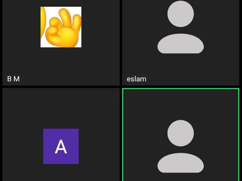Select the white letter A in avatar
This screenshot has width=242, height=181.
(61, 146)
